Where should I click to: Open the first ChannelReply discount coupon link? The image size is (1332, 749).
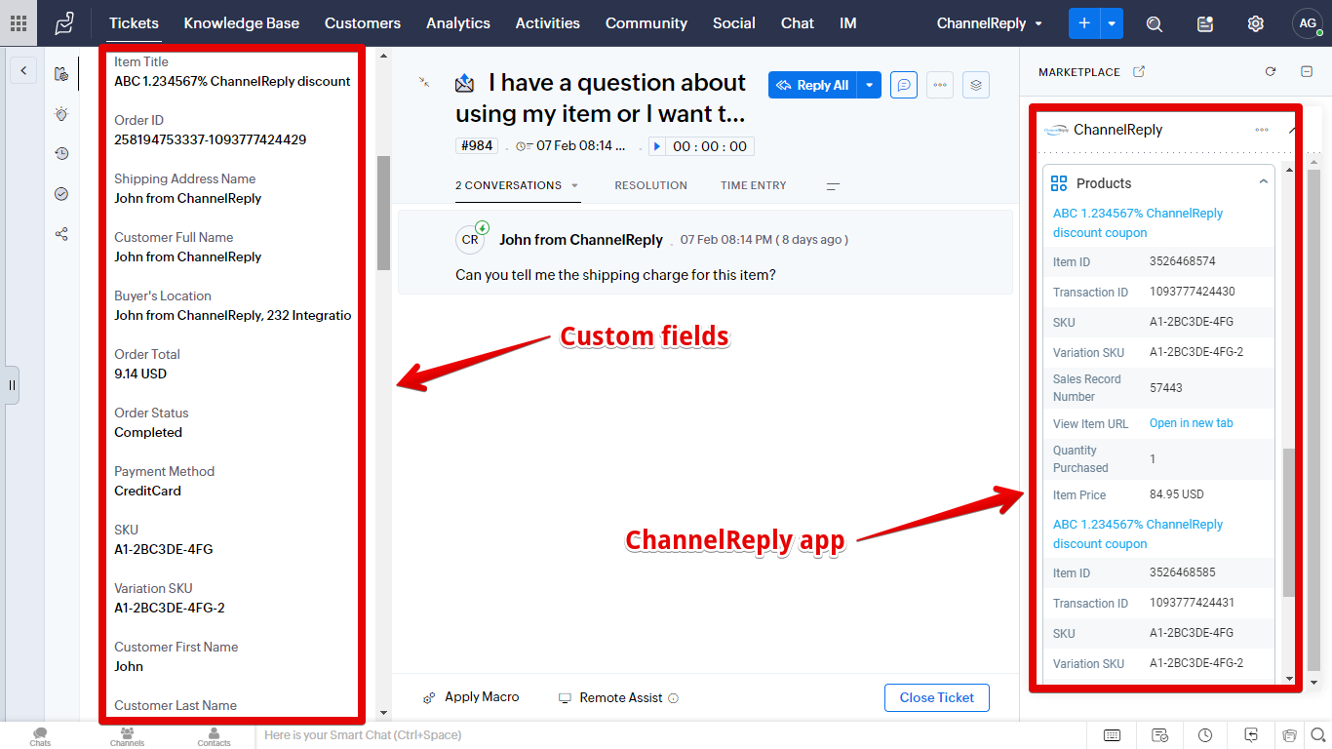(x=1138, y=223)
